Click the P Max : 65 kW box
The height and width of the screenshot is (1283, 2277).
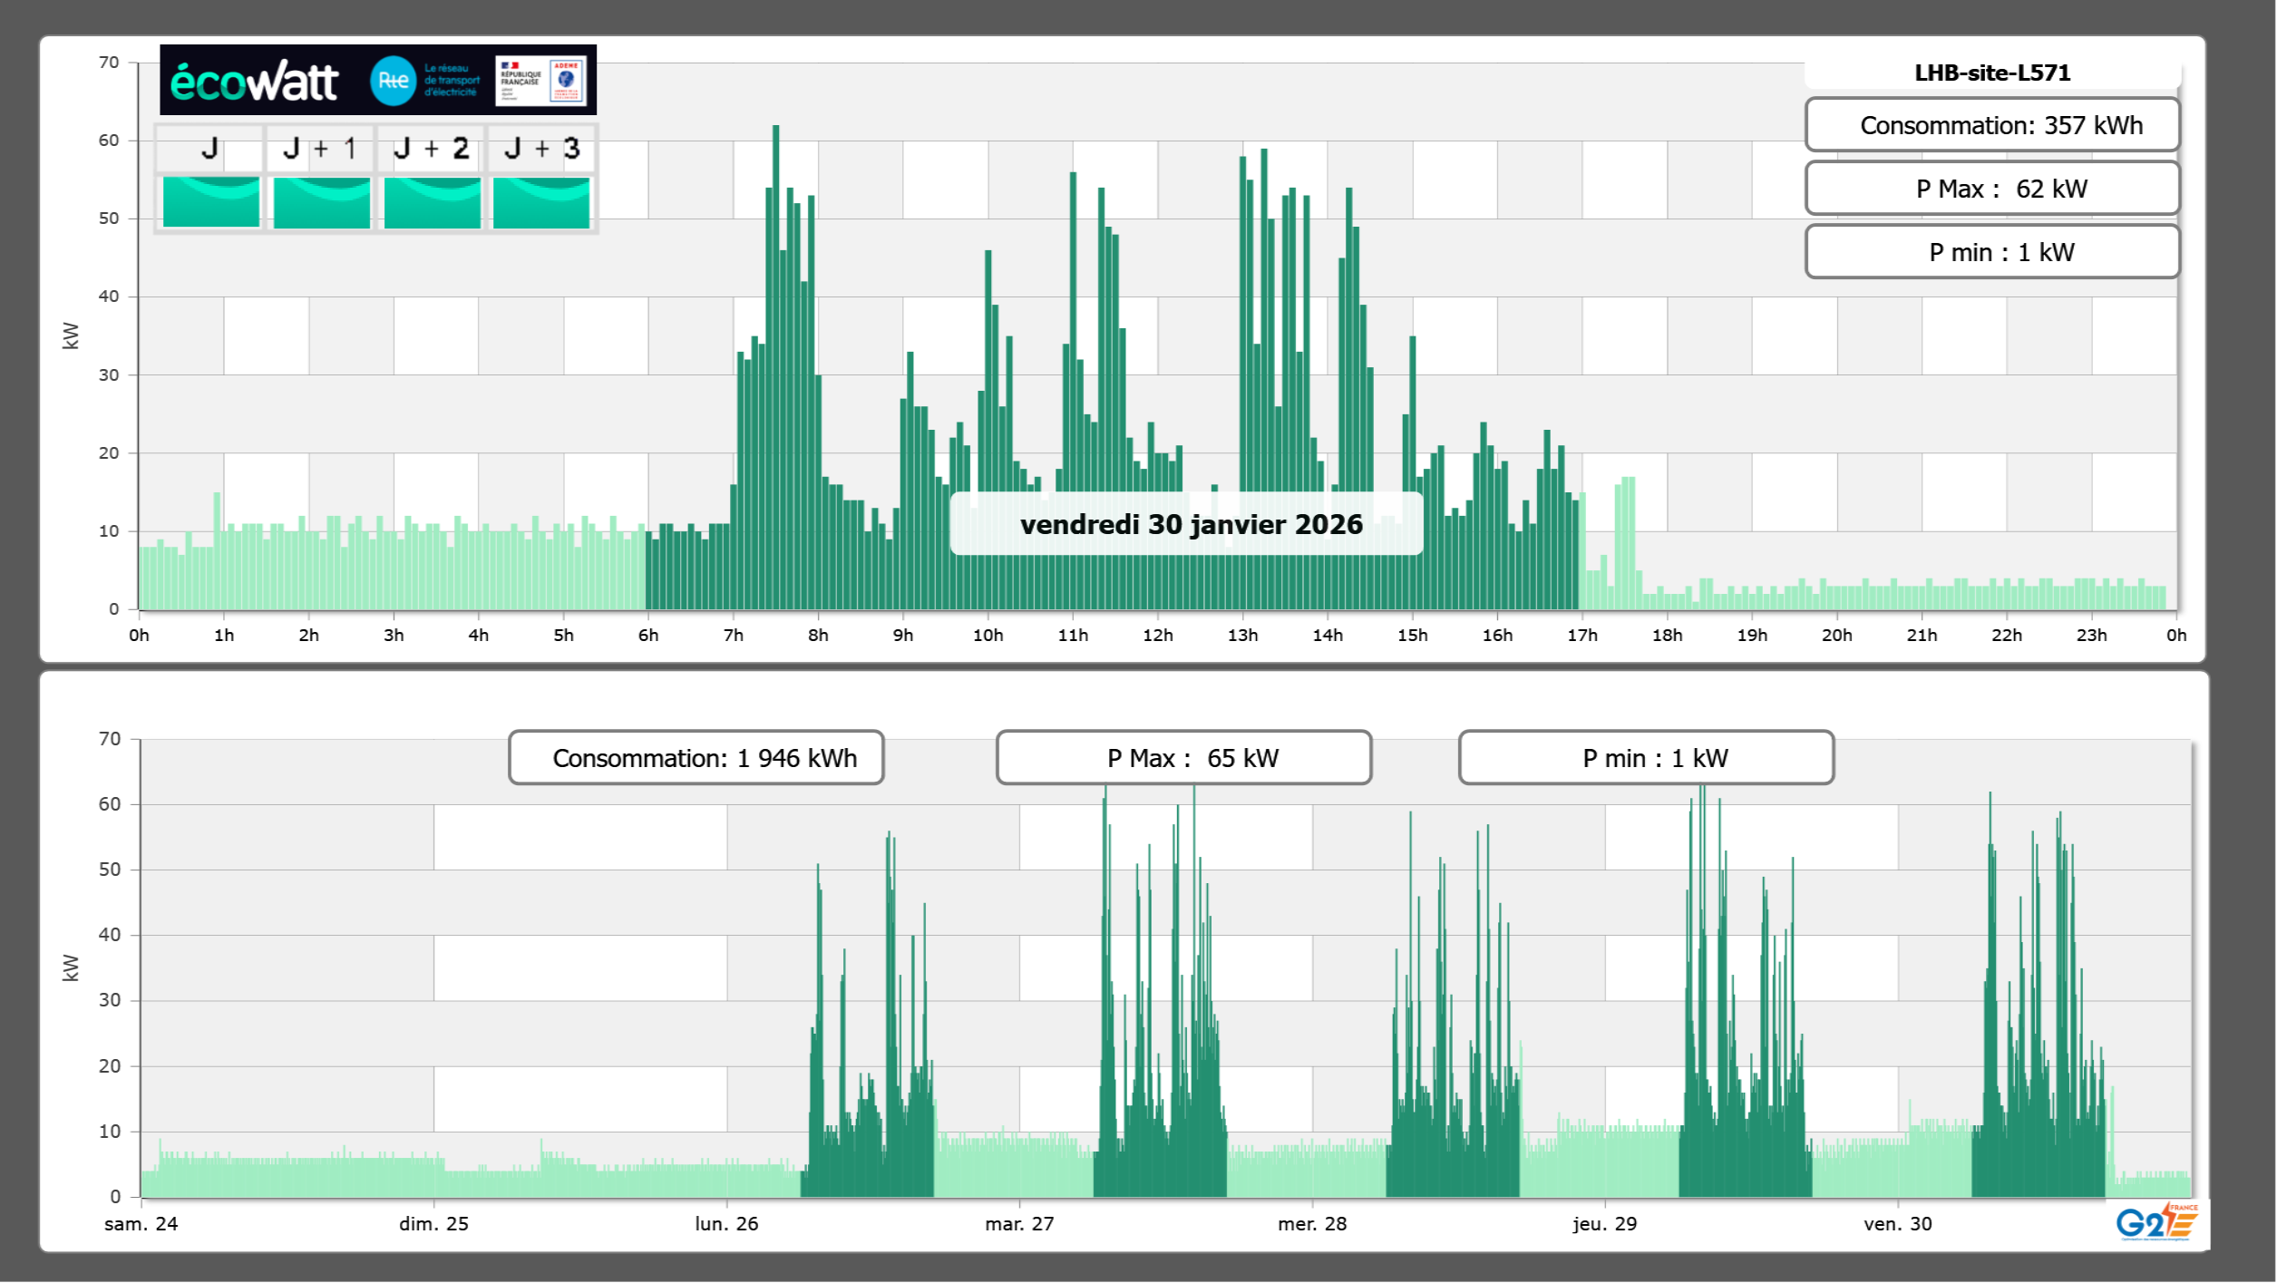1183,758
